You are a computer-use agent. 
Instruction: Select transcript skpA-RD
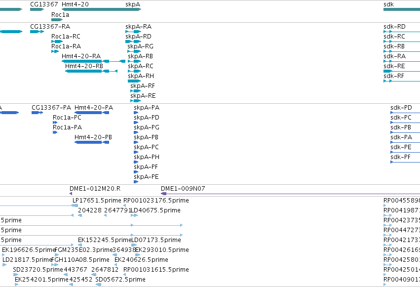tap(138, 37)
